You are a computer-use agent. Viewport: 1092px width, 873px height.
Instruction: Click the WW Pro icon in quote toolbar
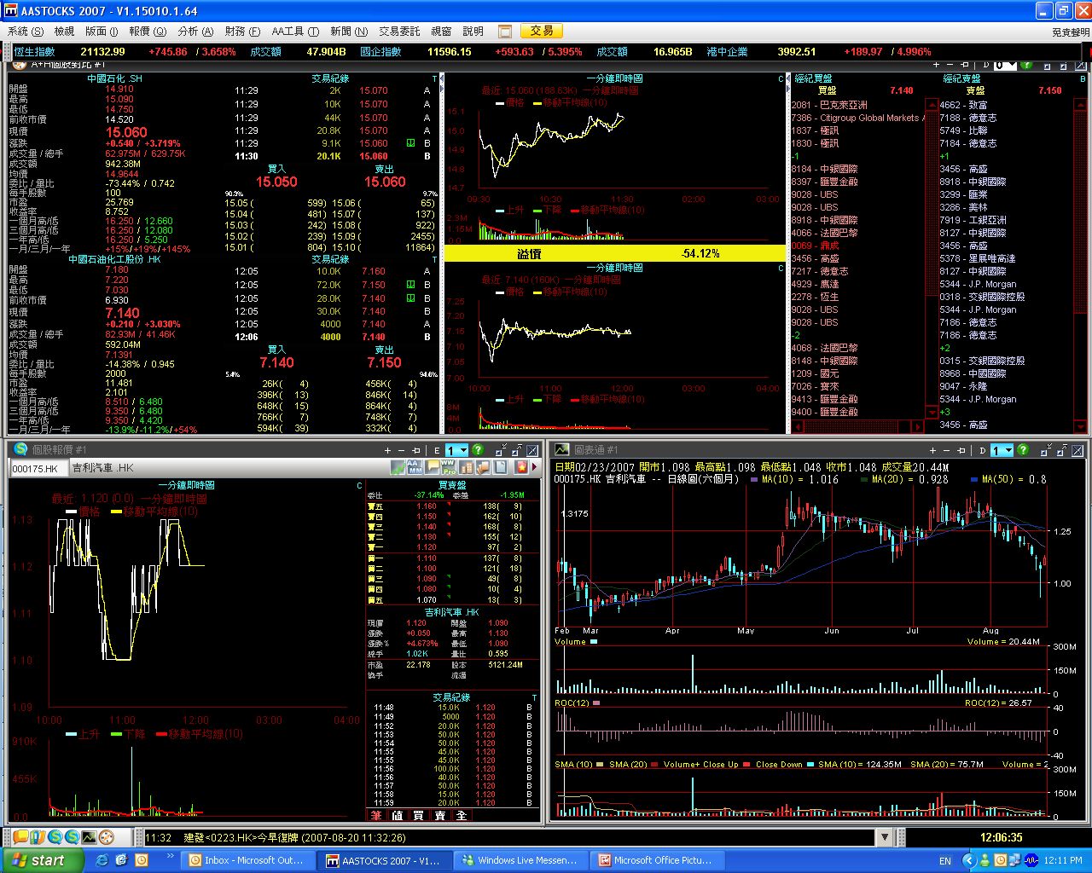(449, 467)
